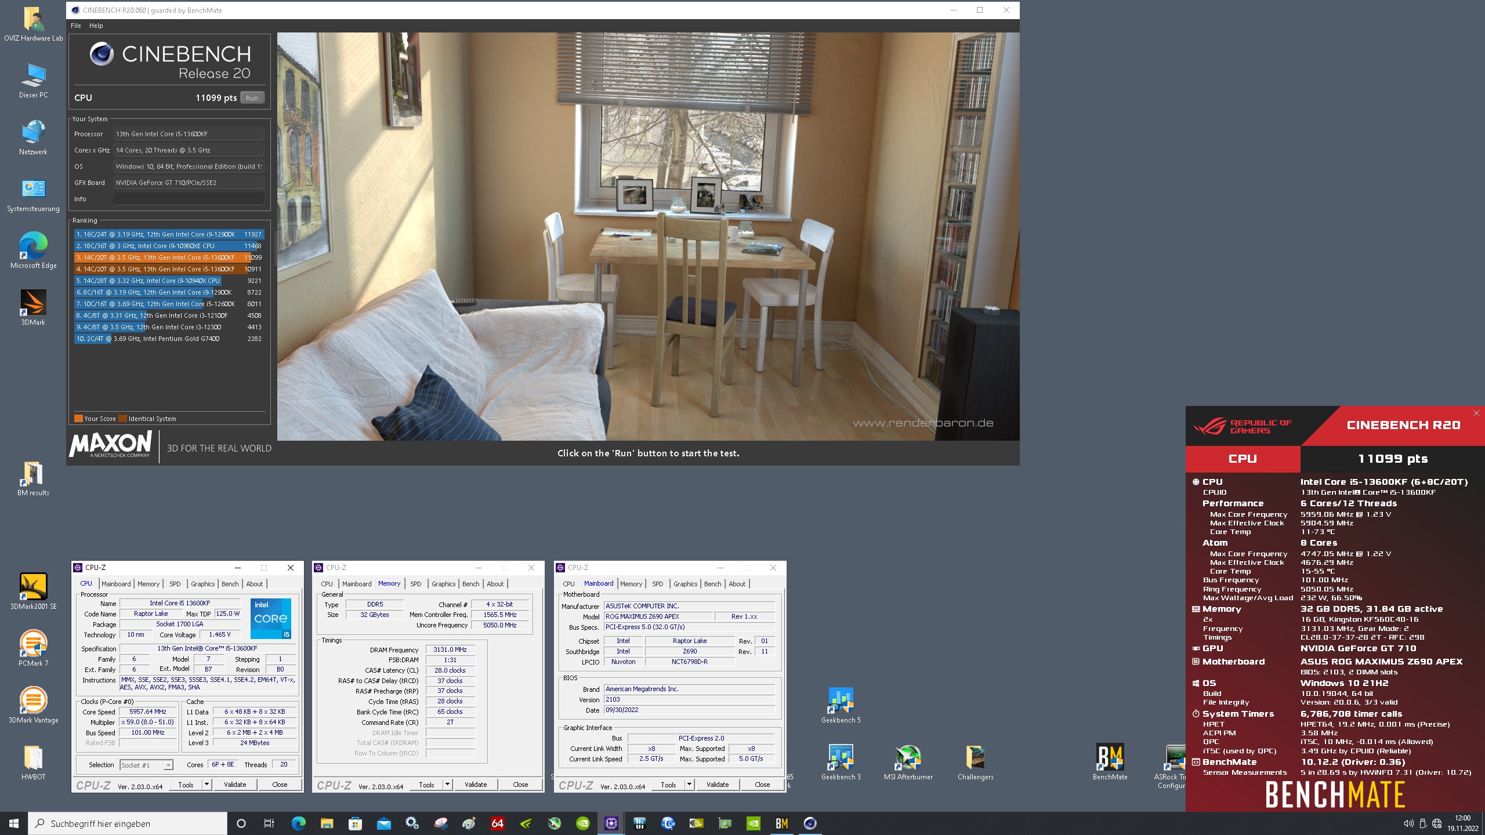Open Selection Socket #1 dropdown in CPU-Z
The image size is (1485, 835).
tap(146, 765)
